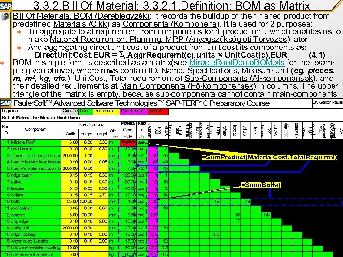Click the SAP logo beside PaulerSoft header
This screenshot has width=343, height=257.
point(6,103)
